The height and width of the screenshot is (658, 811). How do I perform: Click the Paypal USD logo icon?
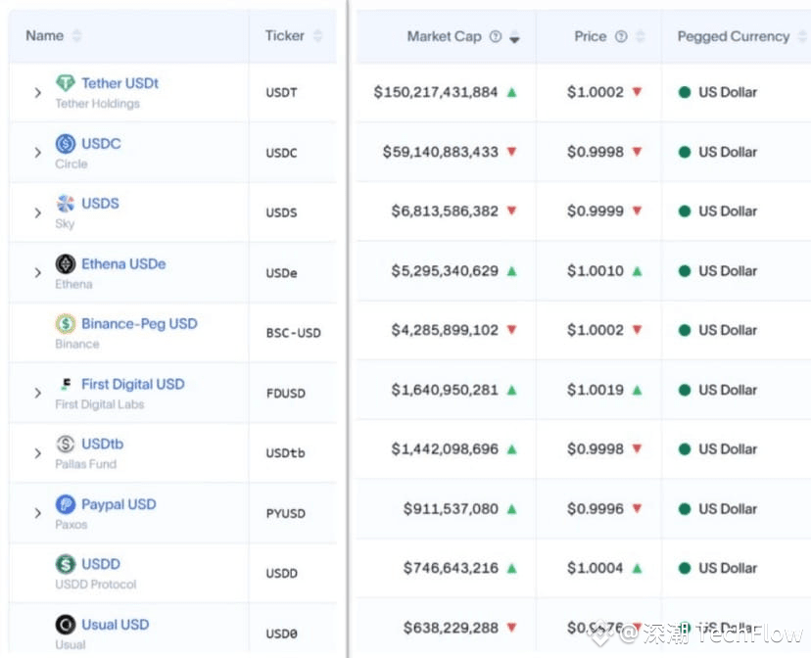(x=66, y=504)
